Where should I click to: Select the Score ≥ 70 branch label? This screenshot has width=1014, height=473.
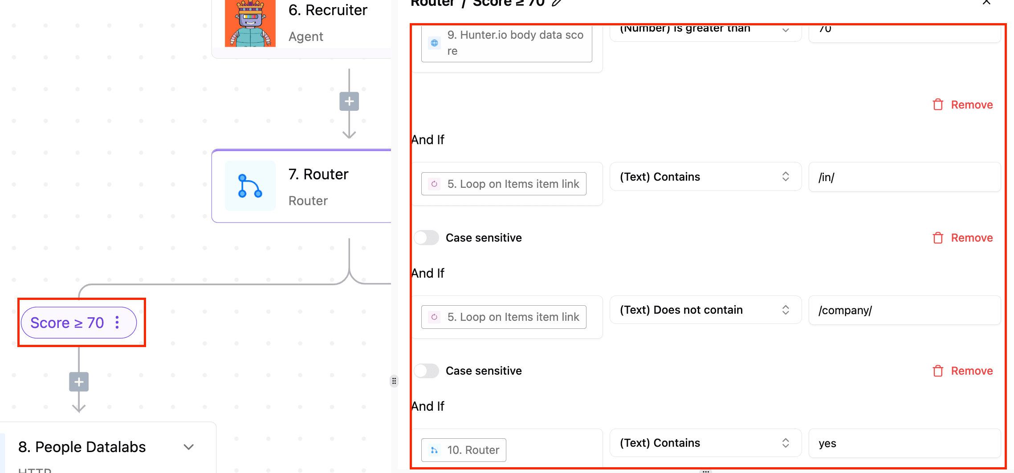(67, 323)
